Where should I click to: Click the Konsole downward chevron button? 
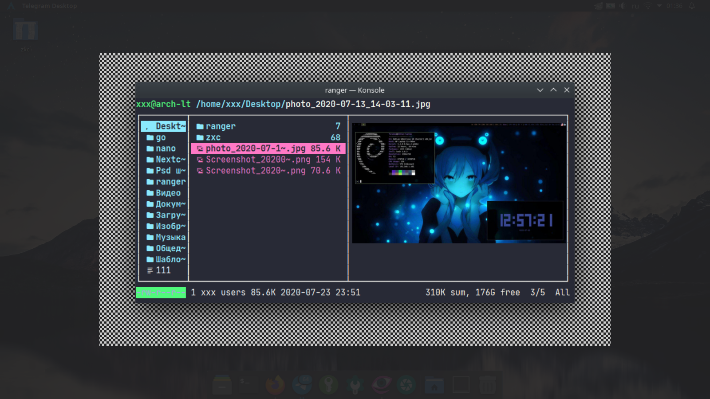point(540,90)
